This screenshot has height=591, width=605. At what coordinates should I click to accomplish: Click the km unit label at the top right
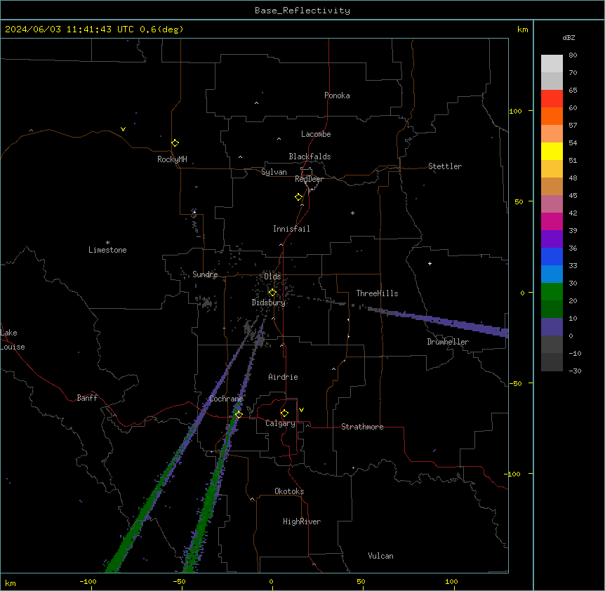pos(522,29)
